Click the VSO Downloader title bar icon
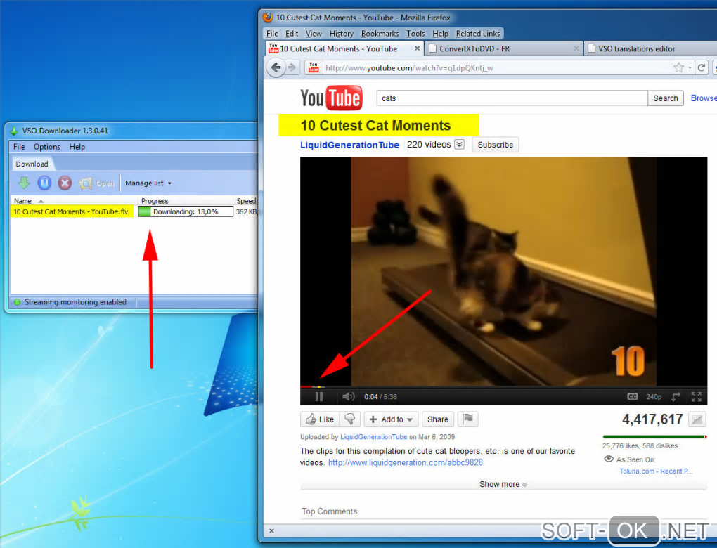 click(x=14, y=131)
